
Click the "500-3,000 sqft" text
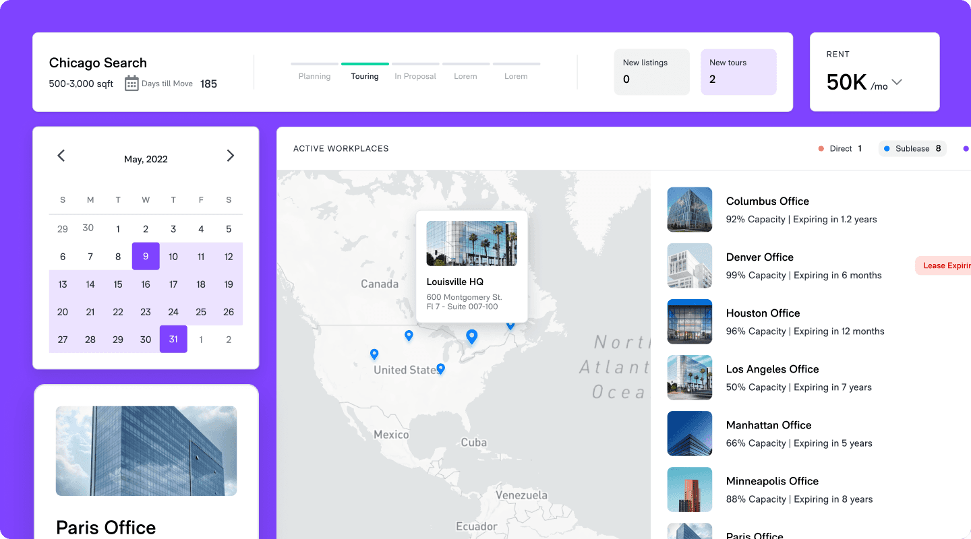coord(82,84)
